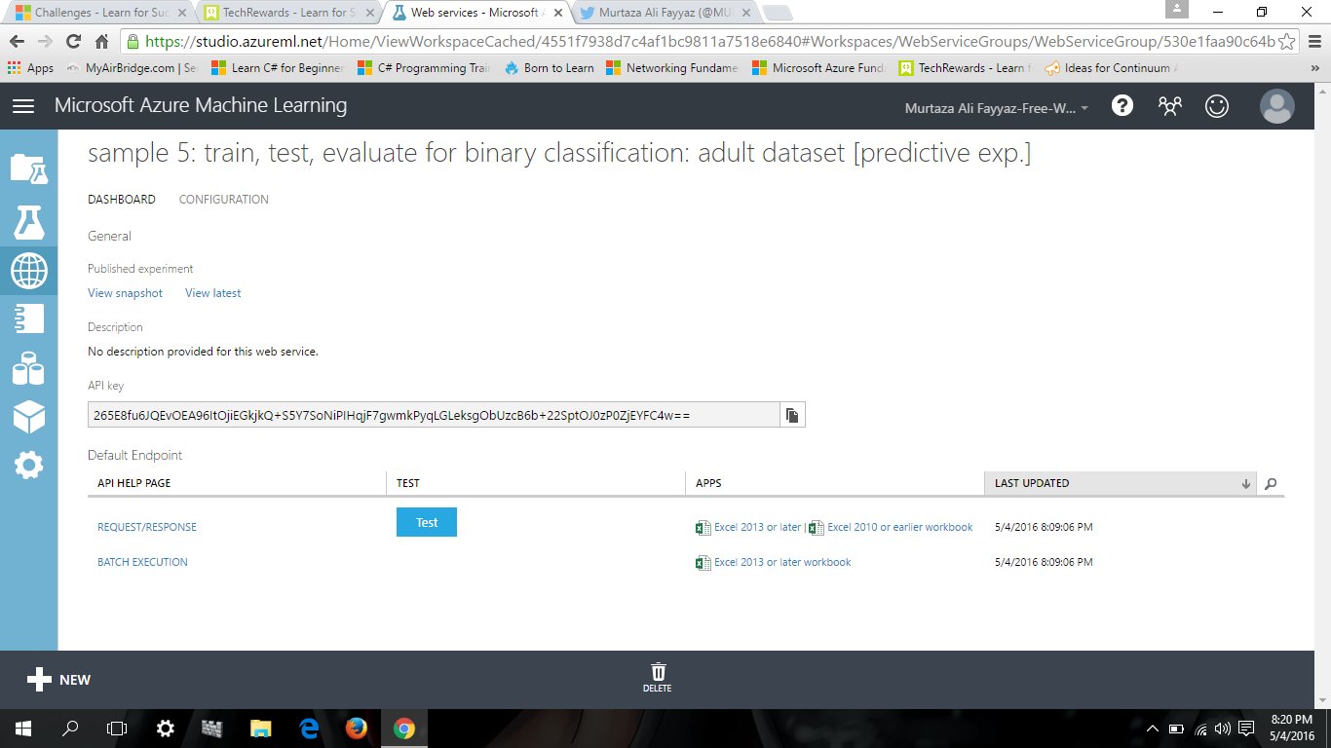Open the REQUEST/RESPONSE API help page
Viewport: 1331px width, 748px height.
147,527
